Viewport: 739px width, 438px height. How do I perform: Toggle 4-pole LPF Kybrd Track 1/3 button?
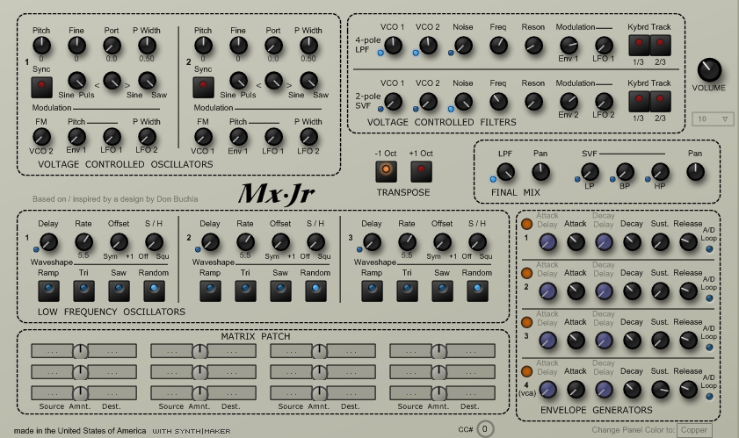click(639, 46)
